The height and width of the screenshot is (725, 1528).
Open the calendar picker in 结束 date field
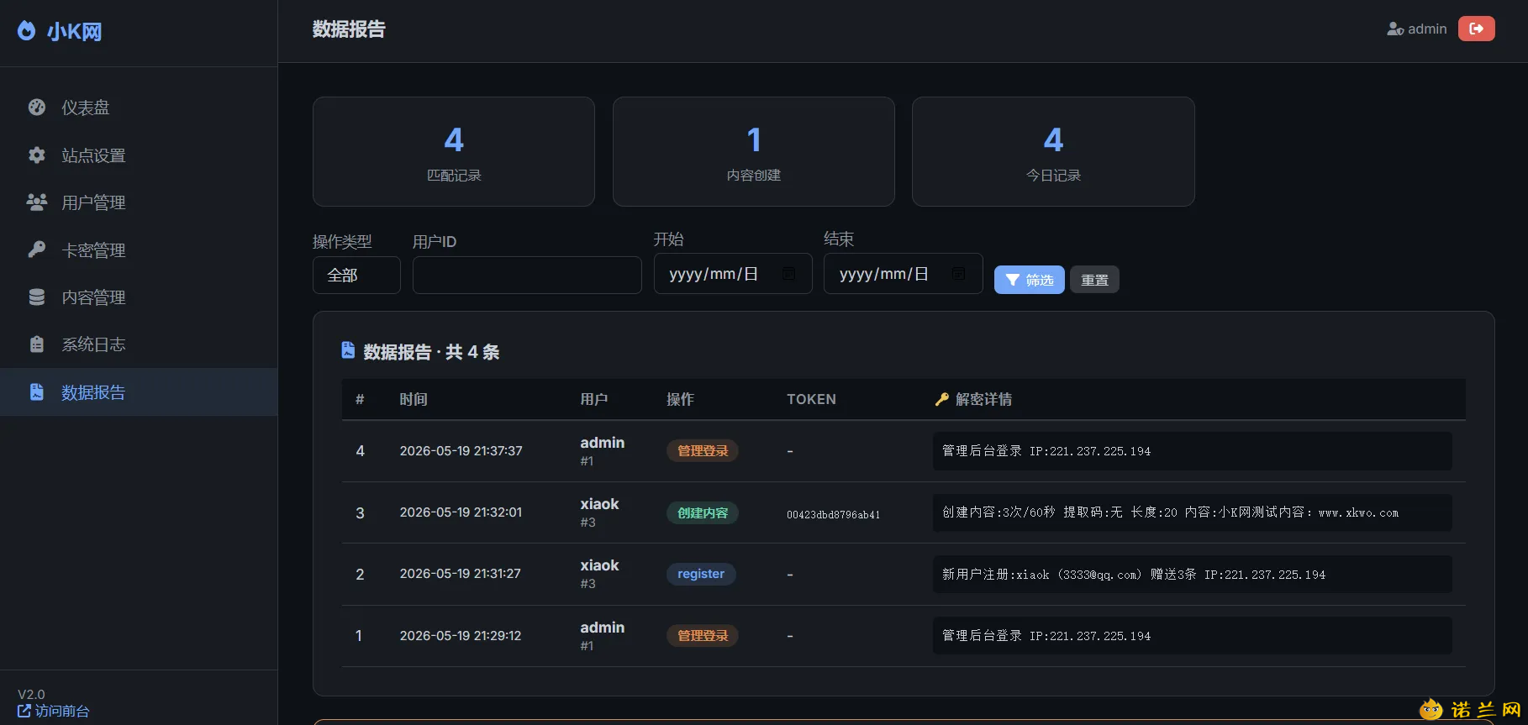tap(959, 274)
